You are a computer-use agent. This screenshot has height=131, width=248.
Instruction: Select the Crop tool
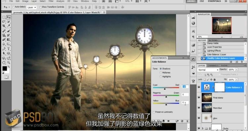(4, 26)
